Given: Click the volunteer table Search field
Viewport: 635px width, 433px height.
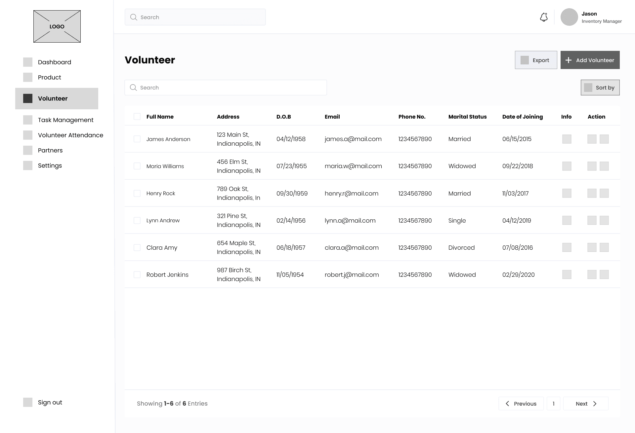Looking at the screenshot, I should coord(226,88).
